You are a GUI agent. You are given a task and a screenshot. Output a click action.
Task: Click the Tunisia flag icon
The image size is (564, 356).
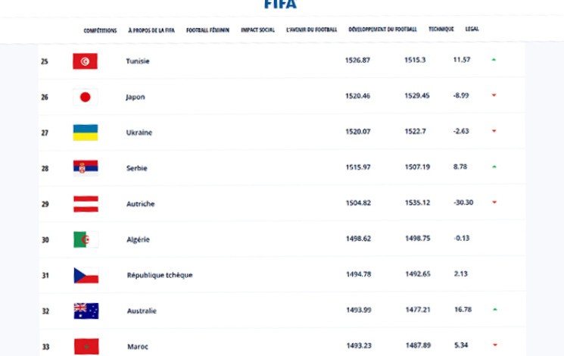pos(85,61)
